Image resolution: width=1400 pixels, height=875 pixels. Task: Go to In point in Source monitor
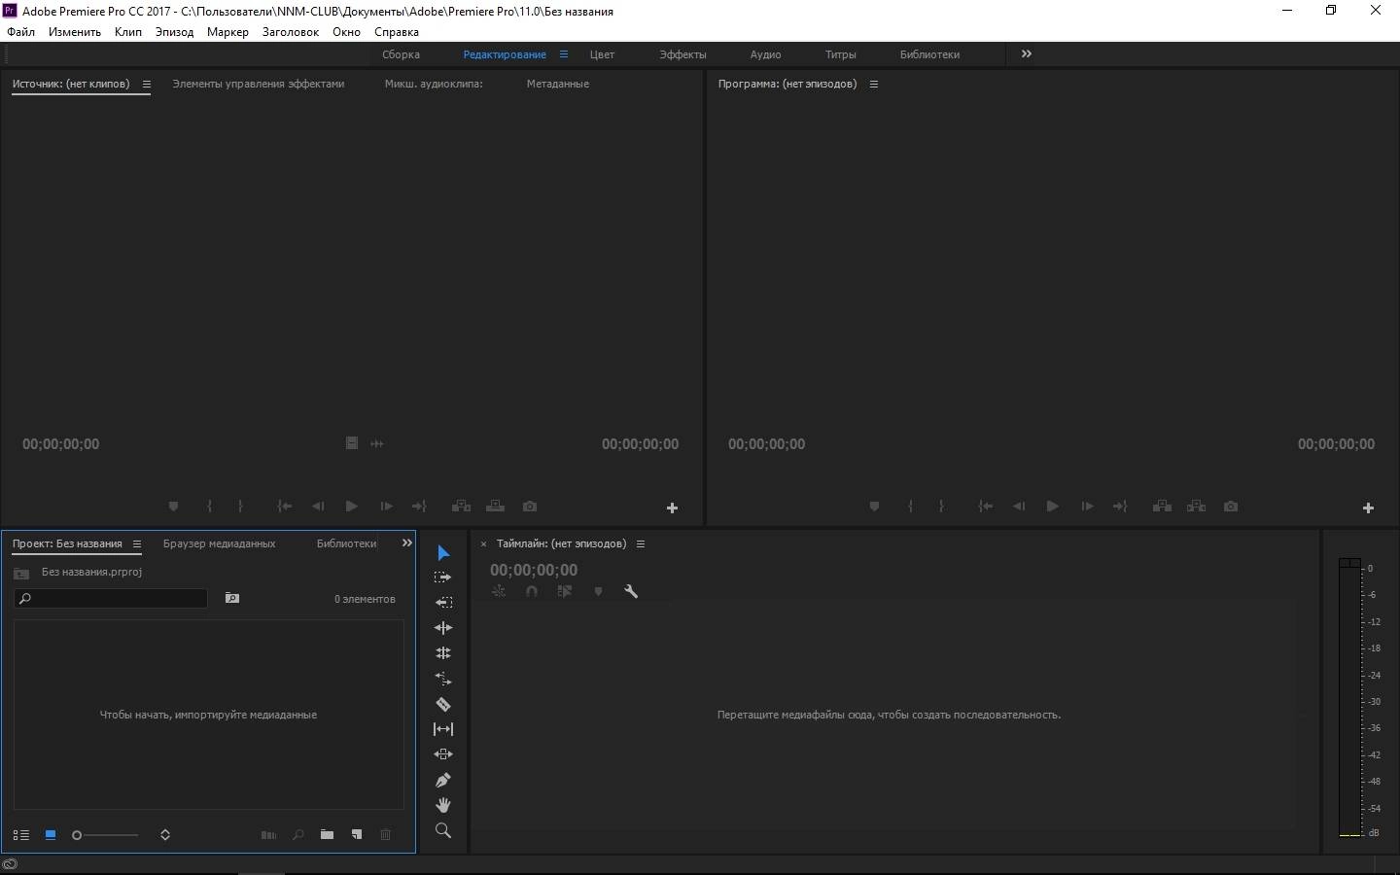[284, 507]
